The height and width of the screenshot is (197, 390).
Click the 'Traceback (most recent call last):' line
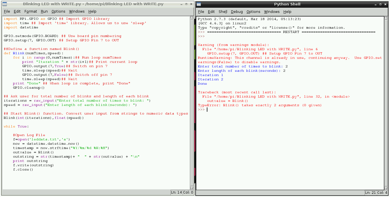(237, 92)
